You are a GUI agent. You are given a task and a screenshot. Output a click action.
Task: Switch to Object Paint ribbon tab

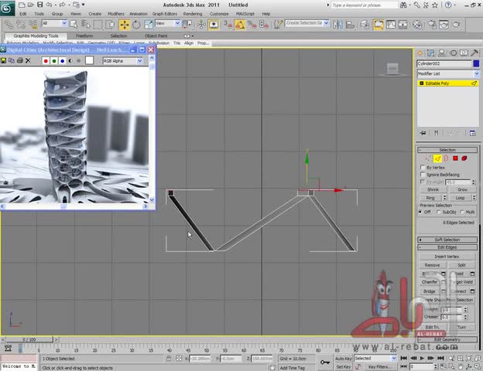point(156,36)
